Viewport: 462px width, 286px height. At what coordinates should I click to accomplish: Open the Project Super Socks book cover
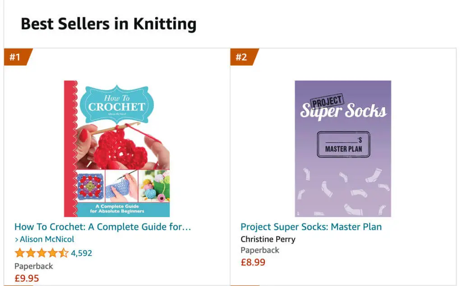point(343,149)
